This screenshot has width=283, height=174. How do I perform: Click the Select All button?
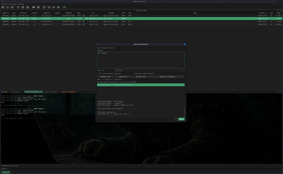(x=123, y=77)
